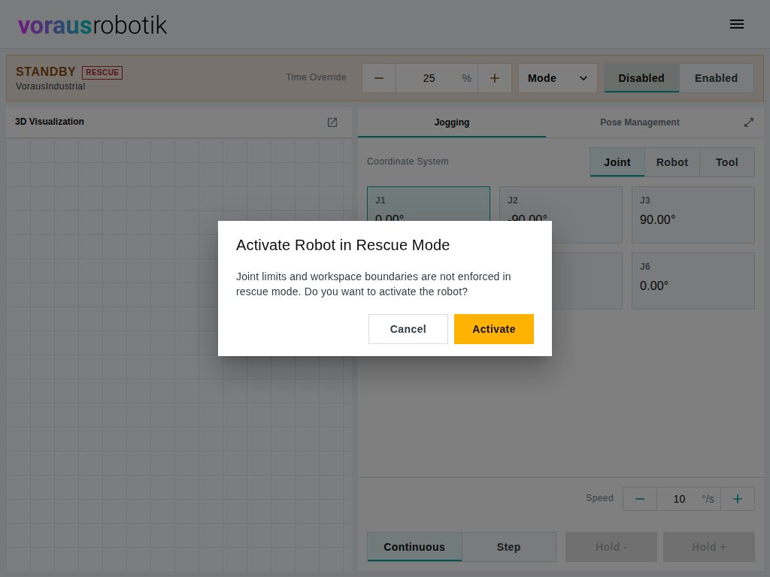
Task: Switch to the Jogging tab
Action: (x=452, y=122)
